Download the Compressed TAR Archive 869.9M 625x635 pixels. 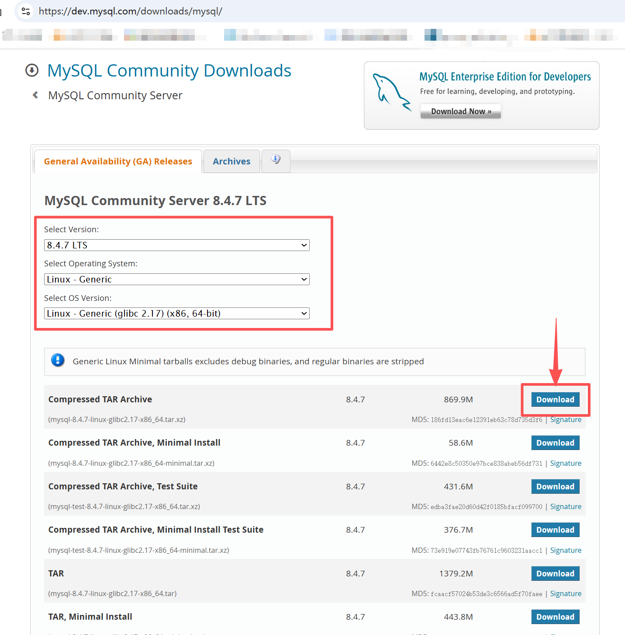[555, 399]
